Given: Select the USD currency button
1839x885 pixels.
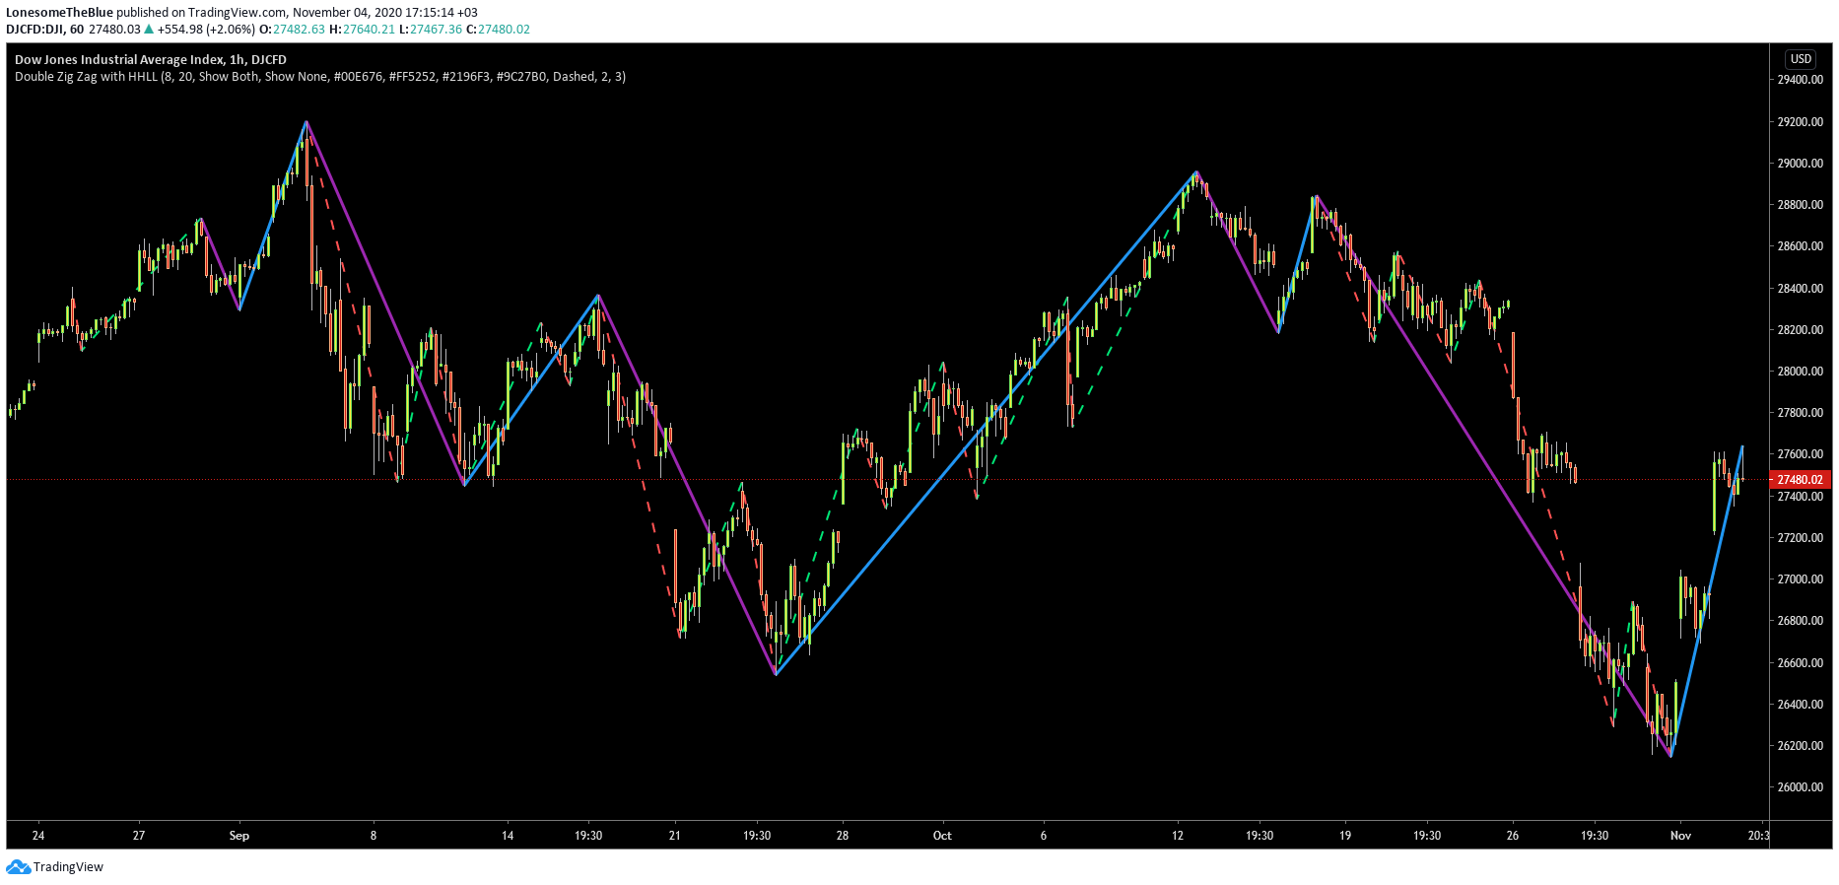Looking at the screenshot, I should coord(1802,59).
